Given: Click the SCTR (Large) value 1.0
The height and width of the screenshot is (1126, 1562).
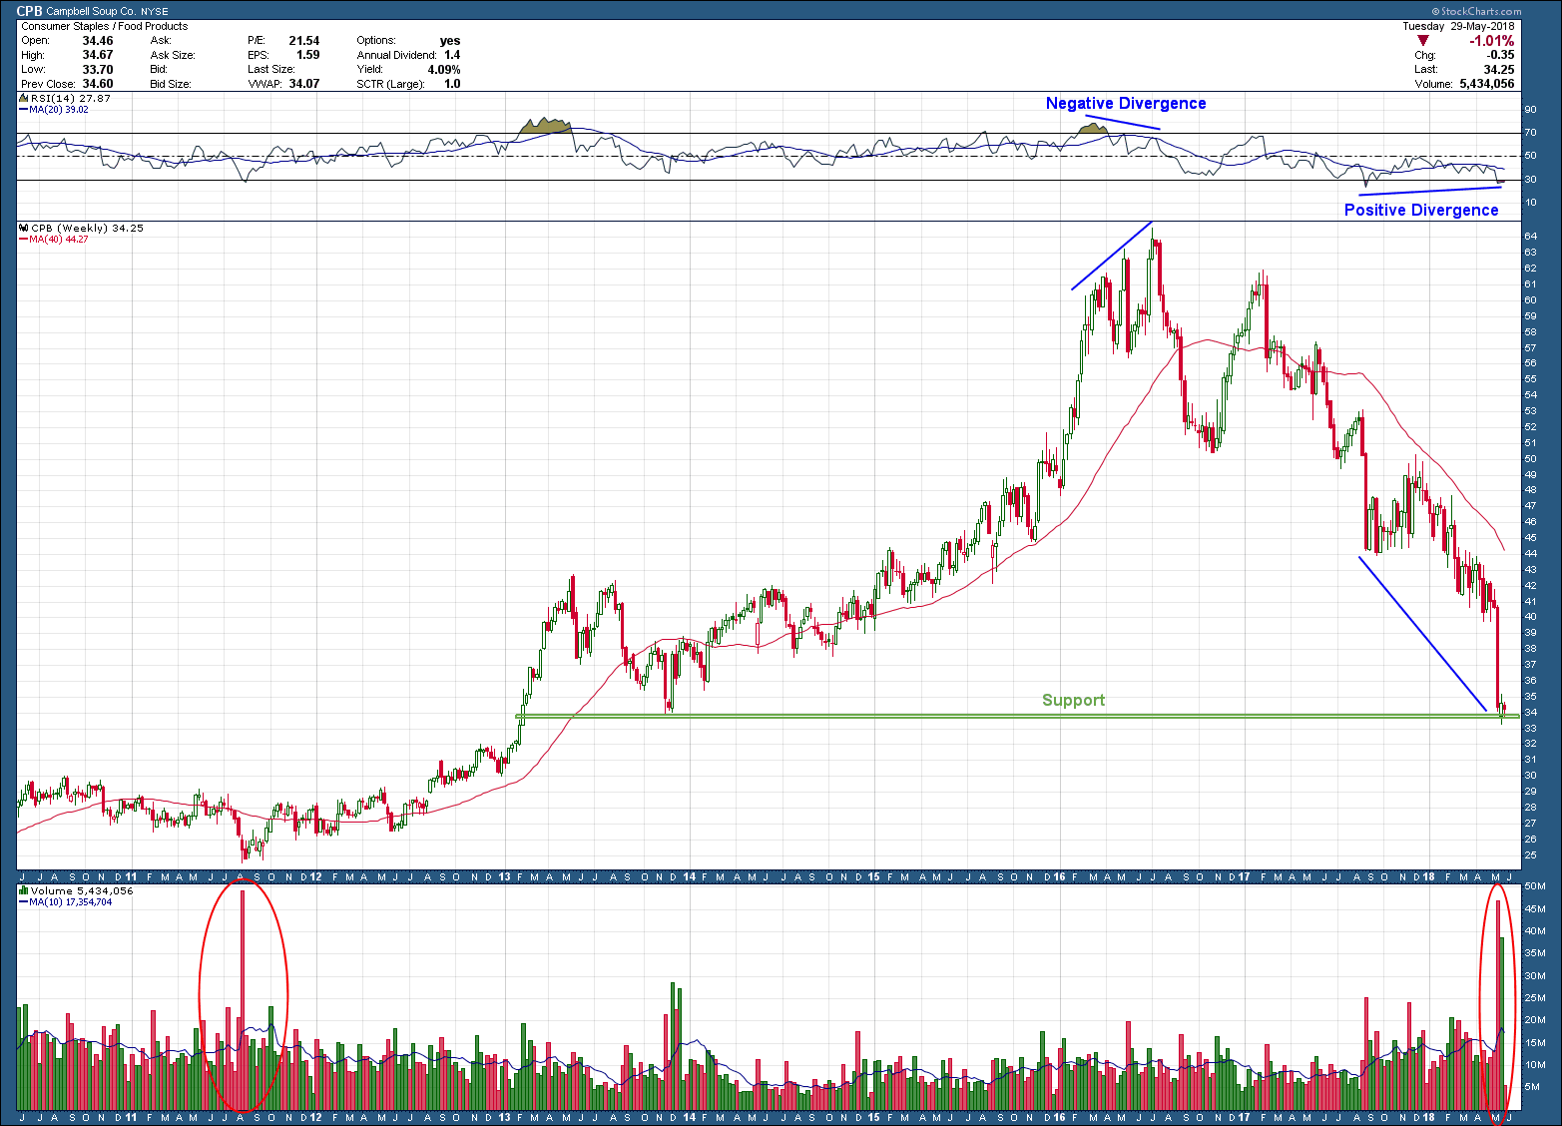Looking at the screenshot, I should (452, 84).
